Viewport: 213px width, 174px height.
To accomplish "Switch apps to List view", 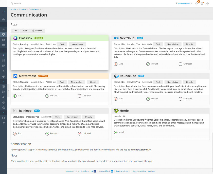I will [x=15, y=31].
